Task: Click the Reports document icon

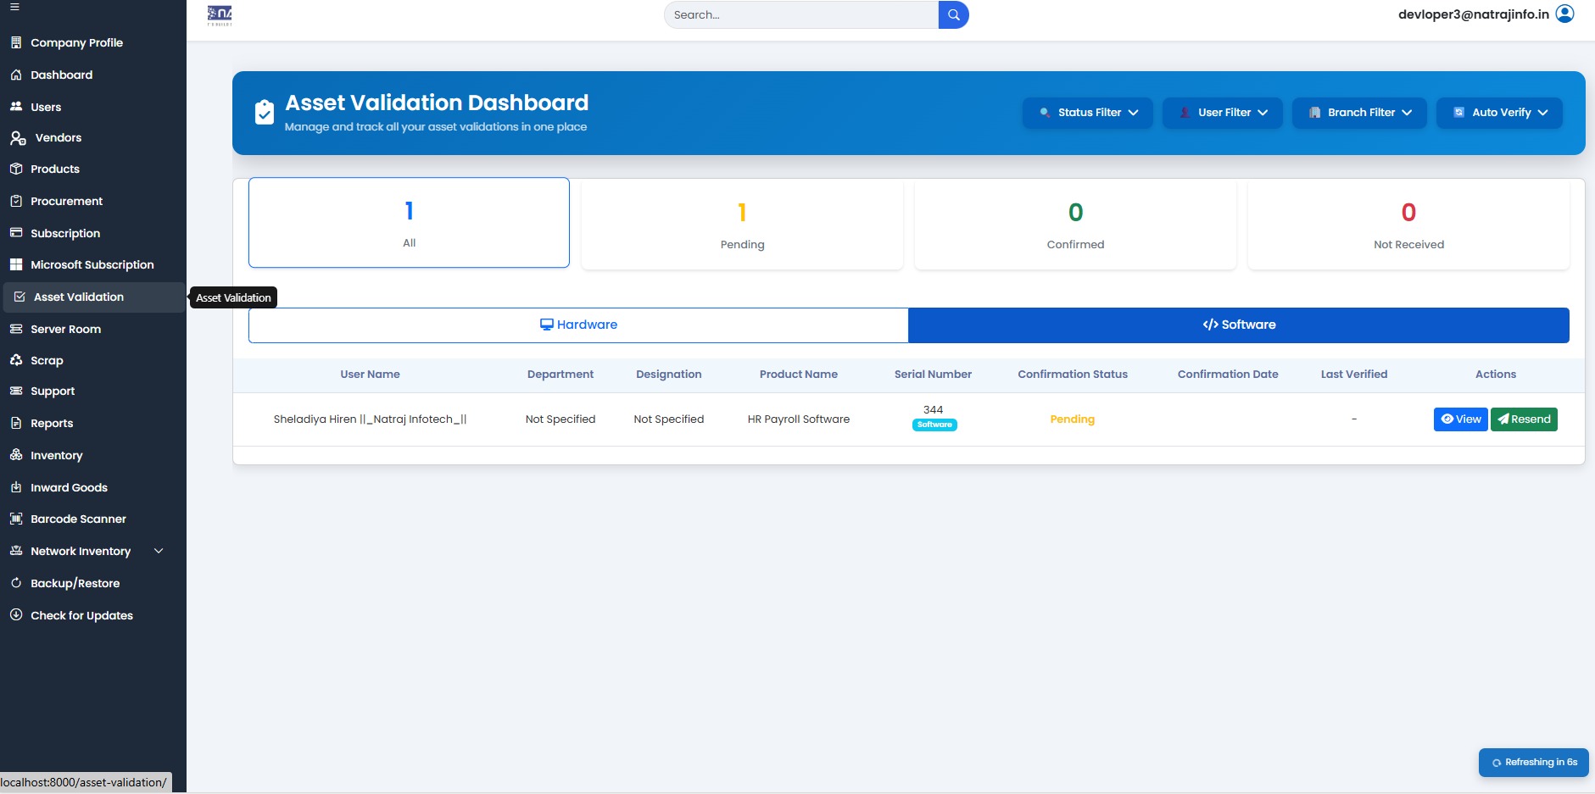Action: [x=16, y=423]
